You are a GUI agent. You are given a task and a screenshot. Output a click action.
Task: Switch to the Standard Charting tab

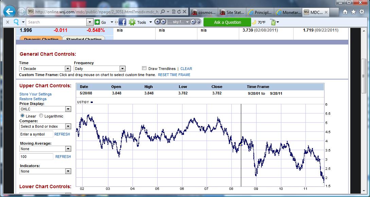[84, 39]
